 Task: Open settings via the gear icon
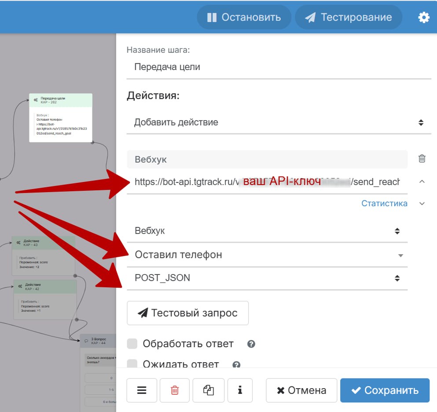pos(424,17)
